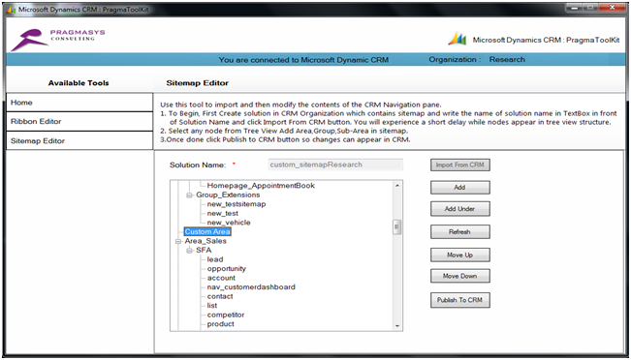Image resolution: width=631 pixels, height=360 pixels.
Task: Select the new_vehicle tree node
Action: tap(229, 223)
